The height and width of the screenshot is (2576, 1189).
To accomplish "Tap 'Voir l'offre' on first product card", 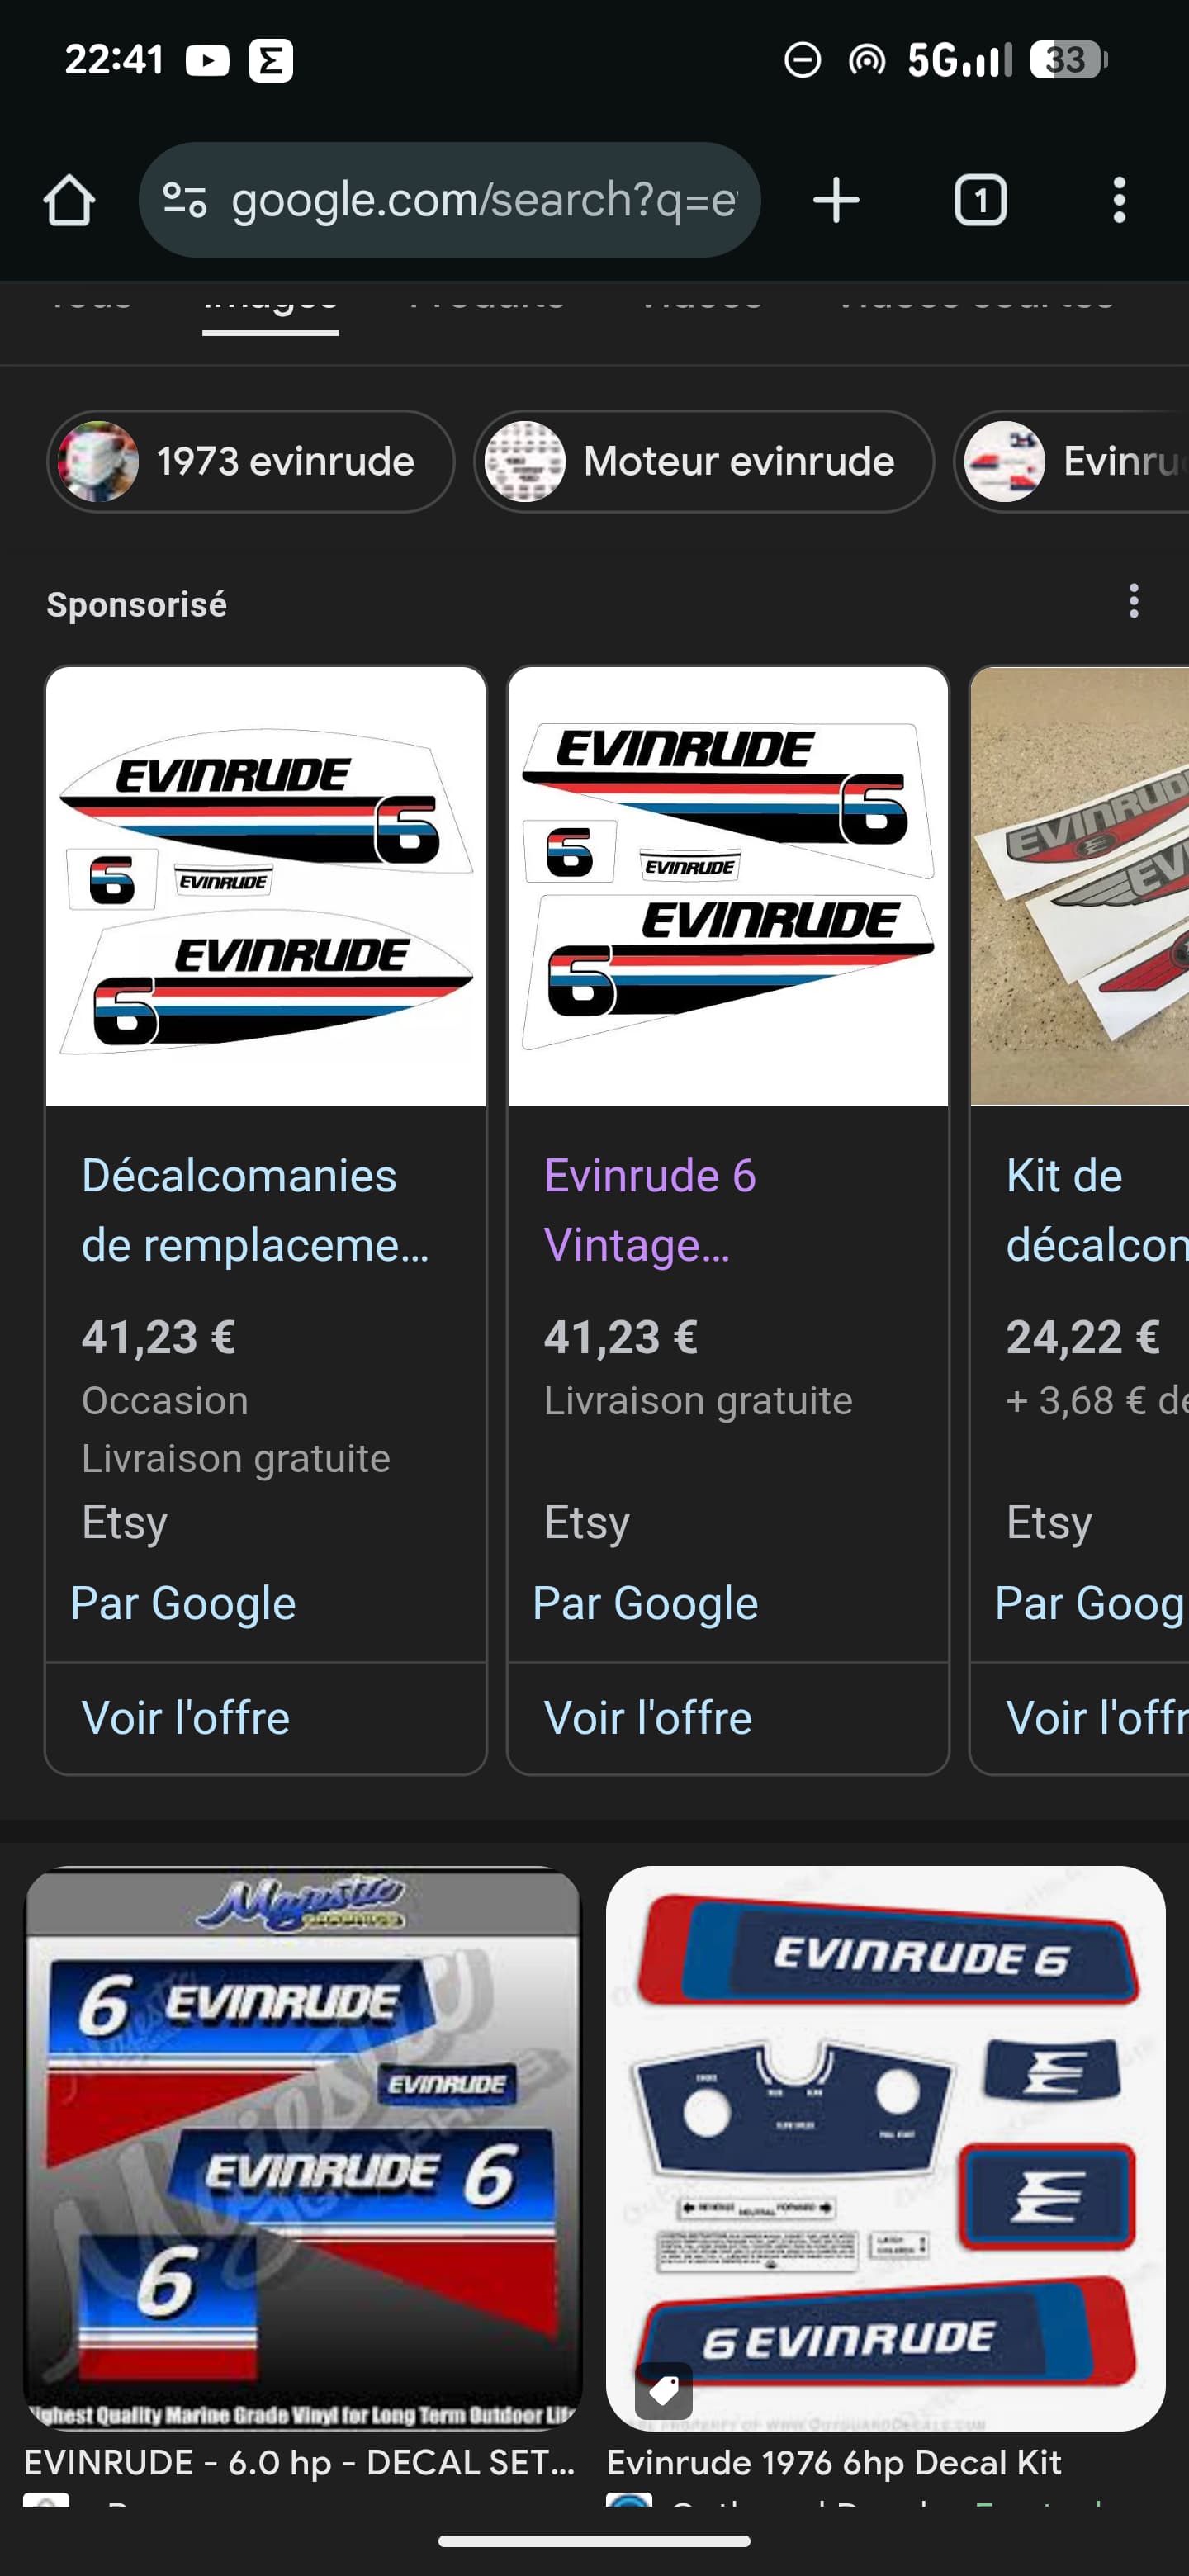I will [186, 1718].
